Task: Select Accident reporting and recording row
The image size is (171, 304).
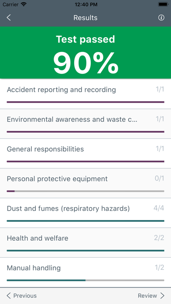Action: coord(85,94)
